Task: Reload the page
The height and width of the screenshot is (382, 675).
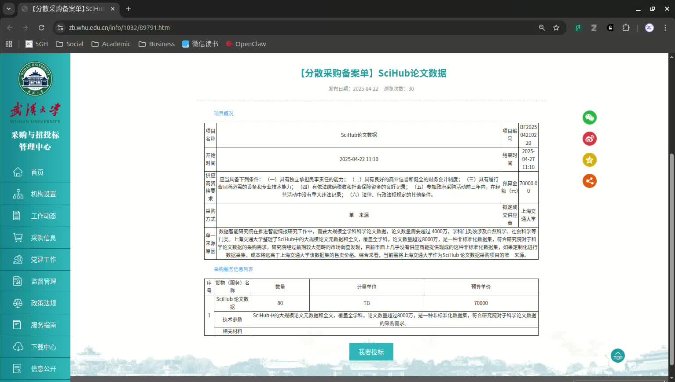Action: pyautogui.click(x=41, y=28)
